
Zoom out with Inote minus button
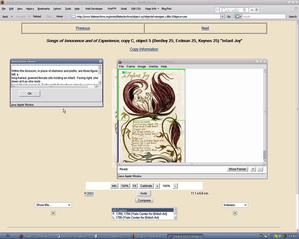(260, 169)
